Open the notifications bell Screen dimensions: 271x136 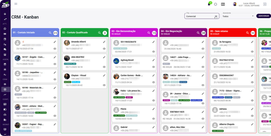[209, 4]
